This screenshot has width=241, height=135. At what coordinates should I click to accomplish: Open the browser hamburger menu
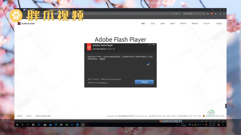tap(224, 13)
